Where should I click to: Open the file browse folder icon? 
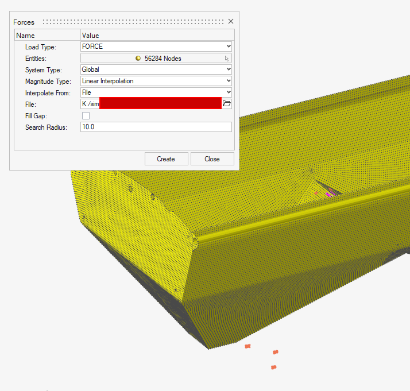(226, 104)
